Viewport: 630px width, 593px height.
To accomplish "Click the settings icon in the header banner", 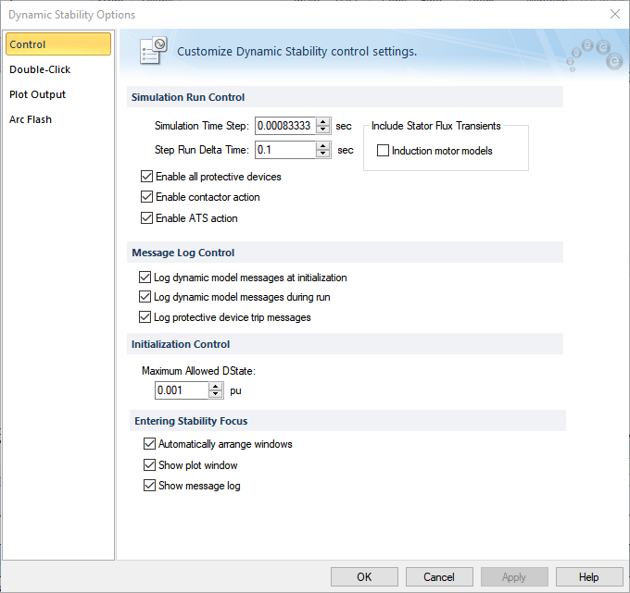I will click(152, 51).
